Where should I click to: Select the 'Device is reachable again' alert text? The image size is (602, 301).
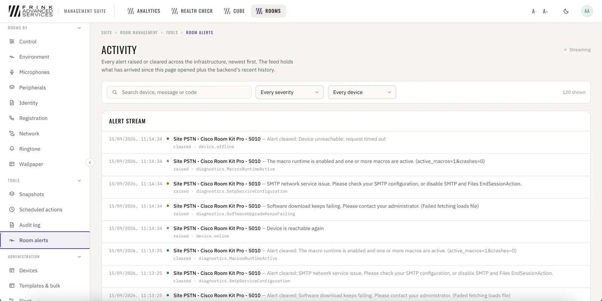pyautogui.click(x=295, y=228)
